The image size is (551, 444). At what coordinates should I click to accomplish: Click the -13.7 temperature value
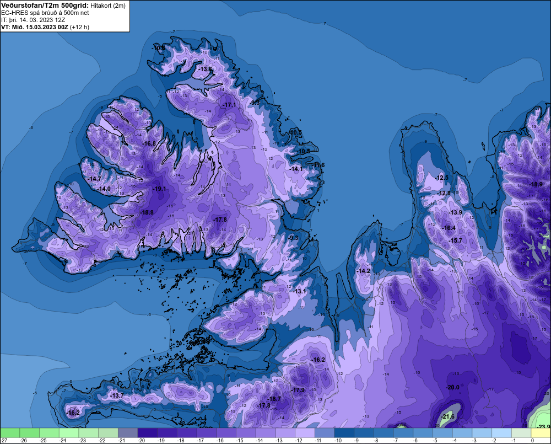[117, 395]
